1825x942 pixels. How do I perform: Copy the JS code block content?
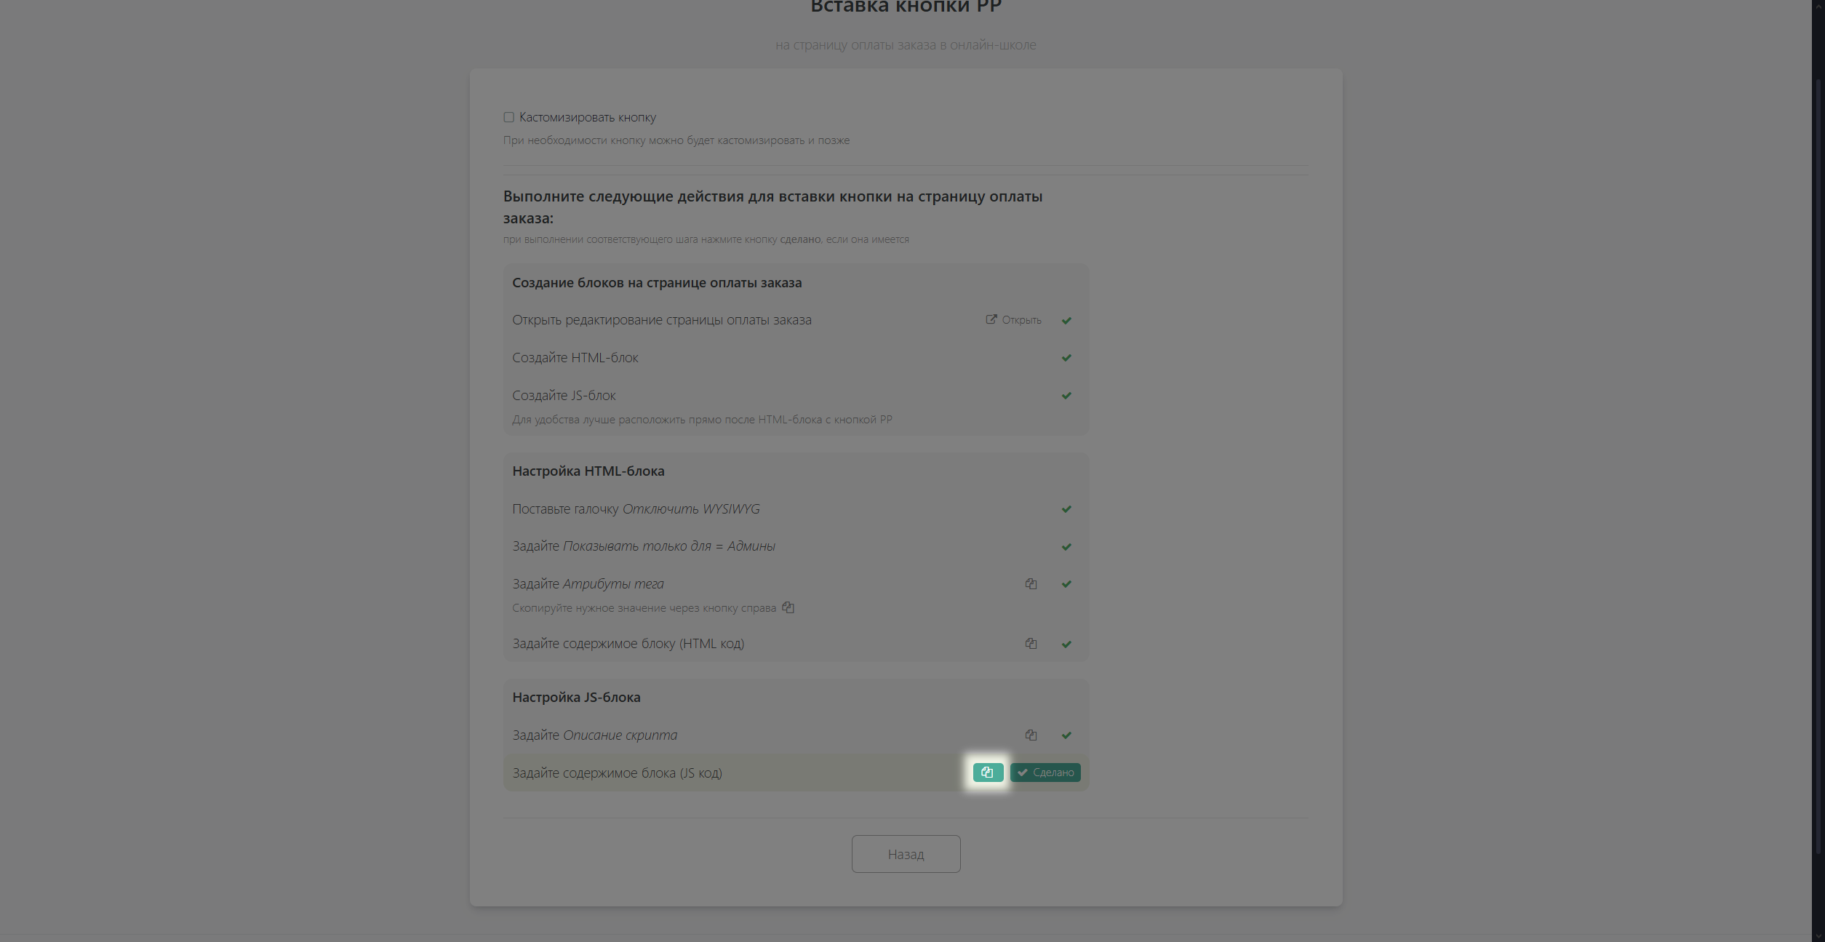(x=988, y=773)
